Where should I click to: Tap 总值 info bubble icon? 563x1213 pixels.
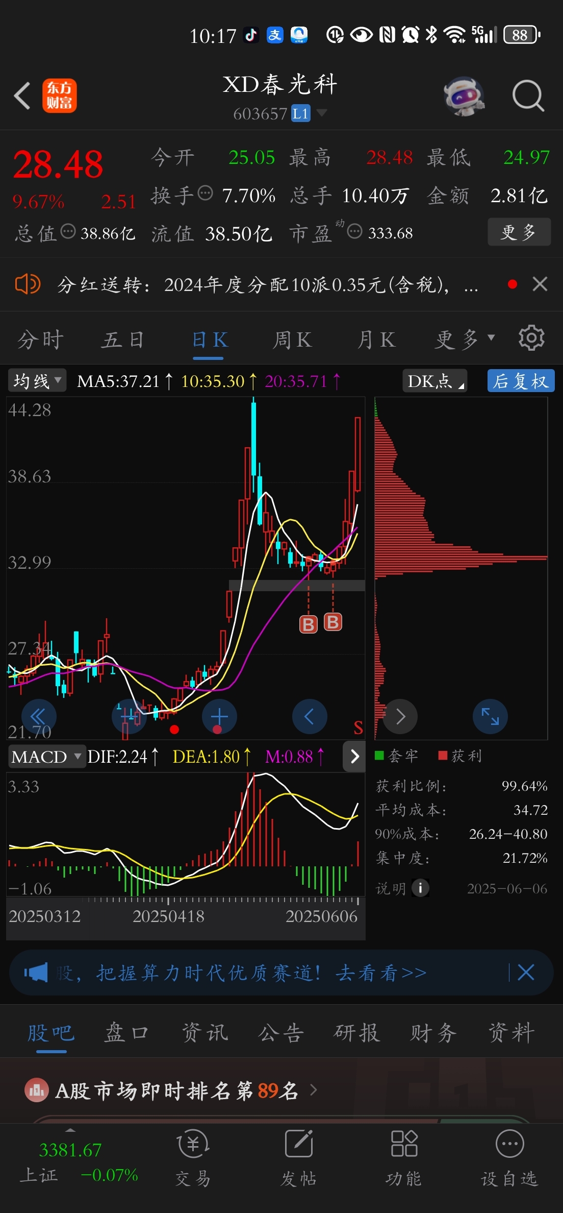(68, 231)
